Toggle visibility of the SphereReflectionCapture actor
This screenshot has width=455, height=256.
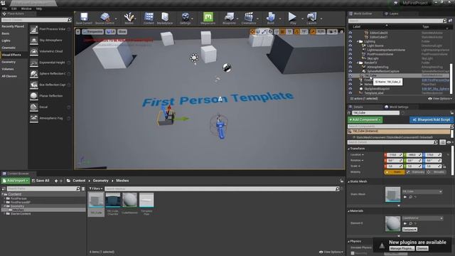[350, 71]
